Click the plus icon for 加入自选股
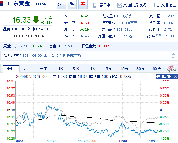Image resolution: width=178 pixels, height=143 pixels. pos(154,5)
